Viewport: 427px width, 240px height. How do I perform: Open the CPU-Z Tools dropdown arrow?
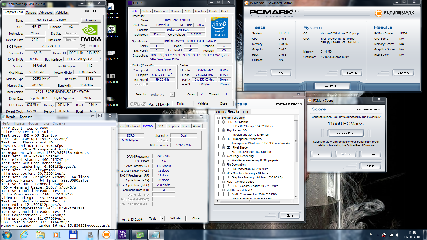click(190, 103)
